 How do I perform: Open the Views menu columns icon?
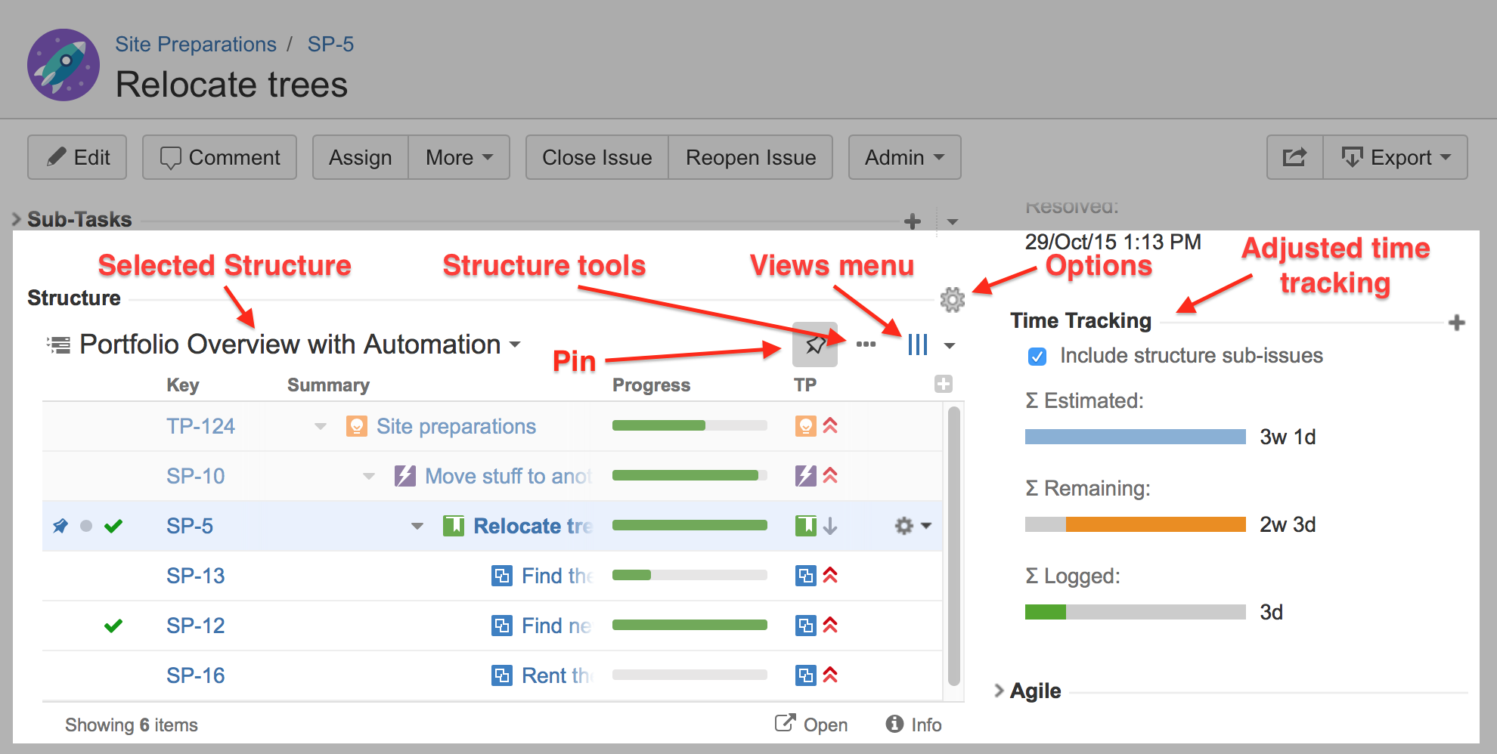(917, 345)
